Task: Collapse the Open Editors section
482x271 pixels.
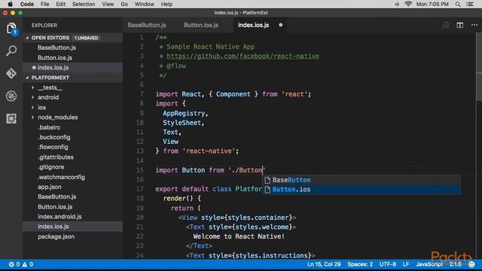Action: (x=27, y=38)
